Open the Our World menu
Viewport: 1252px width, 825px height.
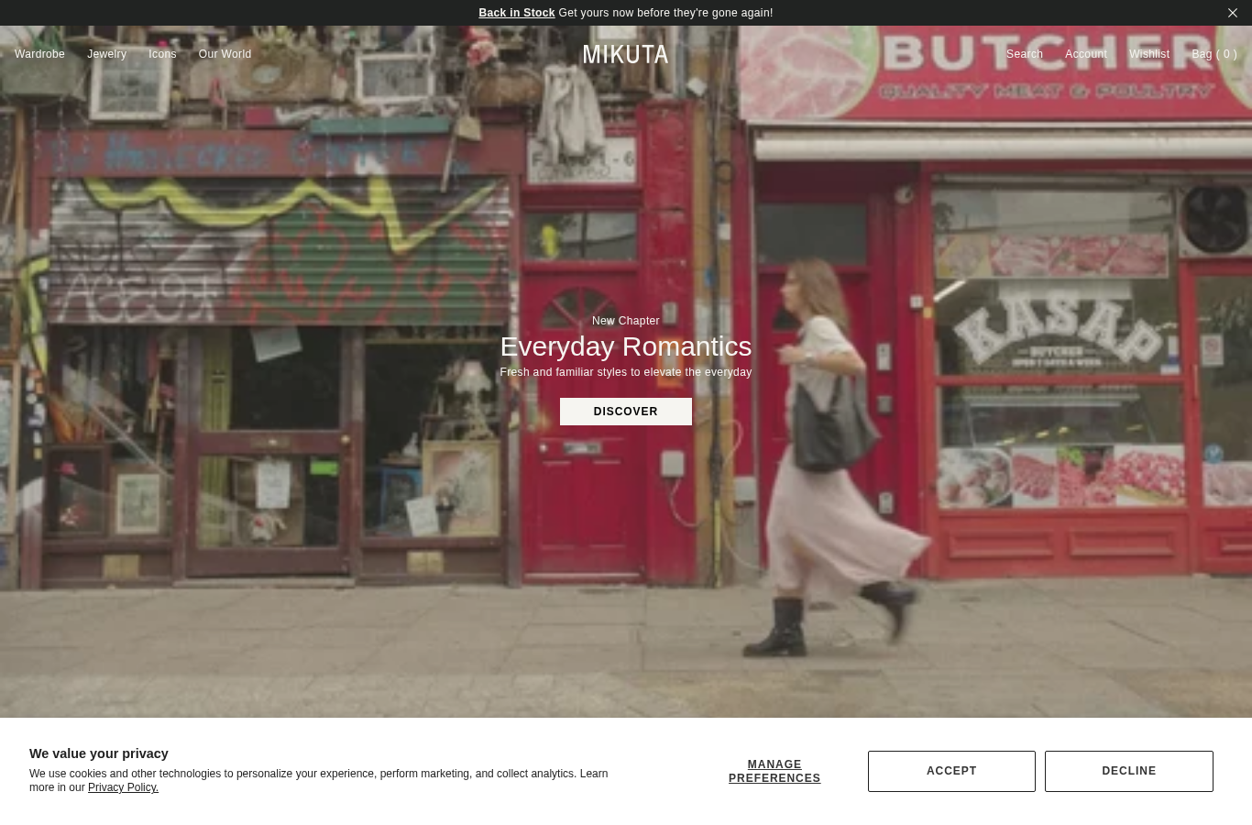pos(225,54)
